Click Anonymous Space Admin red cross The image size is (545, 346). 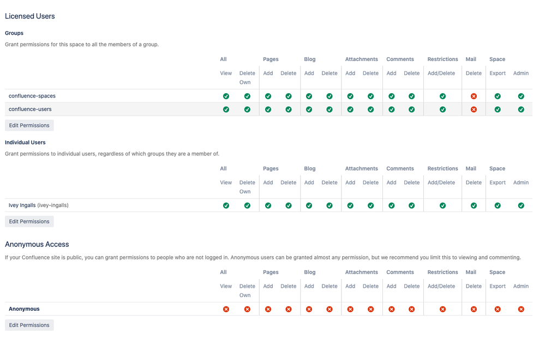pyautogui.click(x=521, y=309)
